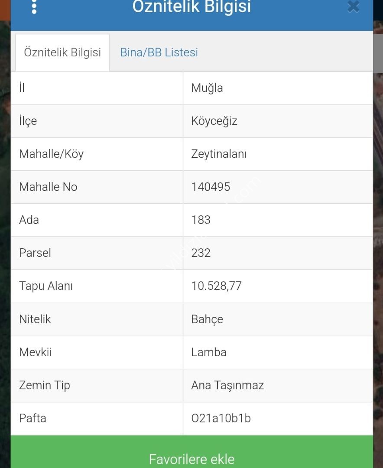Switch to the Bina/BB Listesi tab
The image size is (383, 468).
(159, 52)
